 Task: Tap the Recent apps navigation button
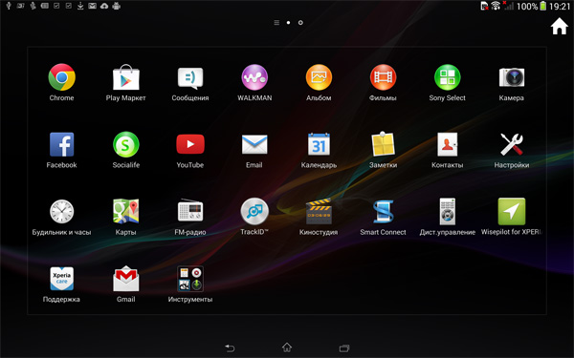(x=344, y=348)
